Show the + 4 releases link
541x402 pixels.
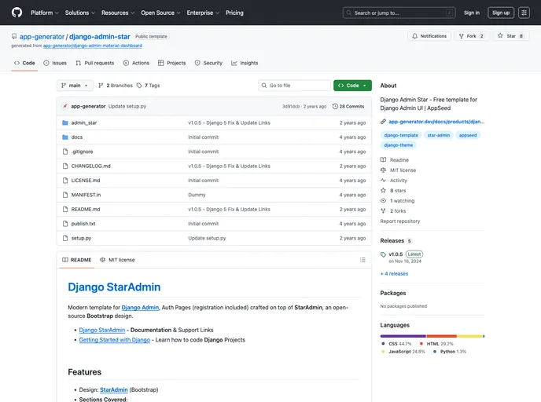[394, 273]
